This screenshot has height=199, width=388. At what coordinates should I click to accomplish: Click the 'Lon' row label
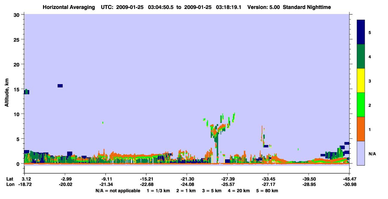(10, 184)
